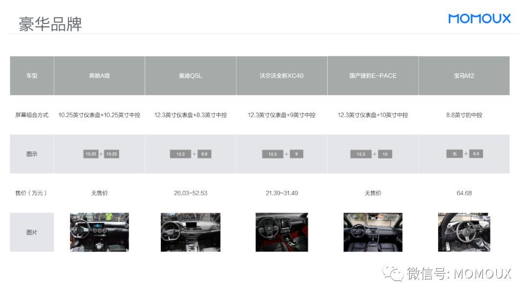Select the 豪华品牌 slide title
528x297 pixels.
pyautogui.click(x=50, y=24)
